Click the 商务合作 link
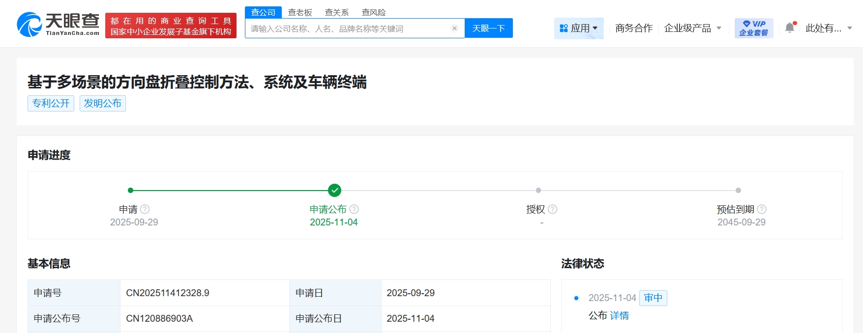 pyautogui.click(x=634, y=28)
